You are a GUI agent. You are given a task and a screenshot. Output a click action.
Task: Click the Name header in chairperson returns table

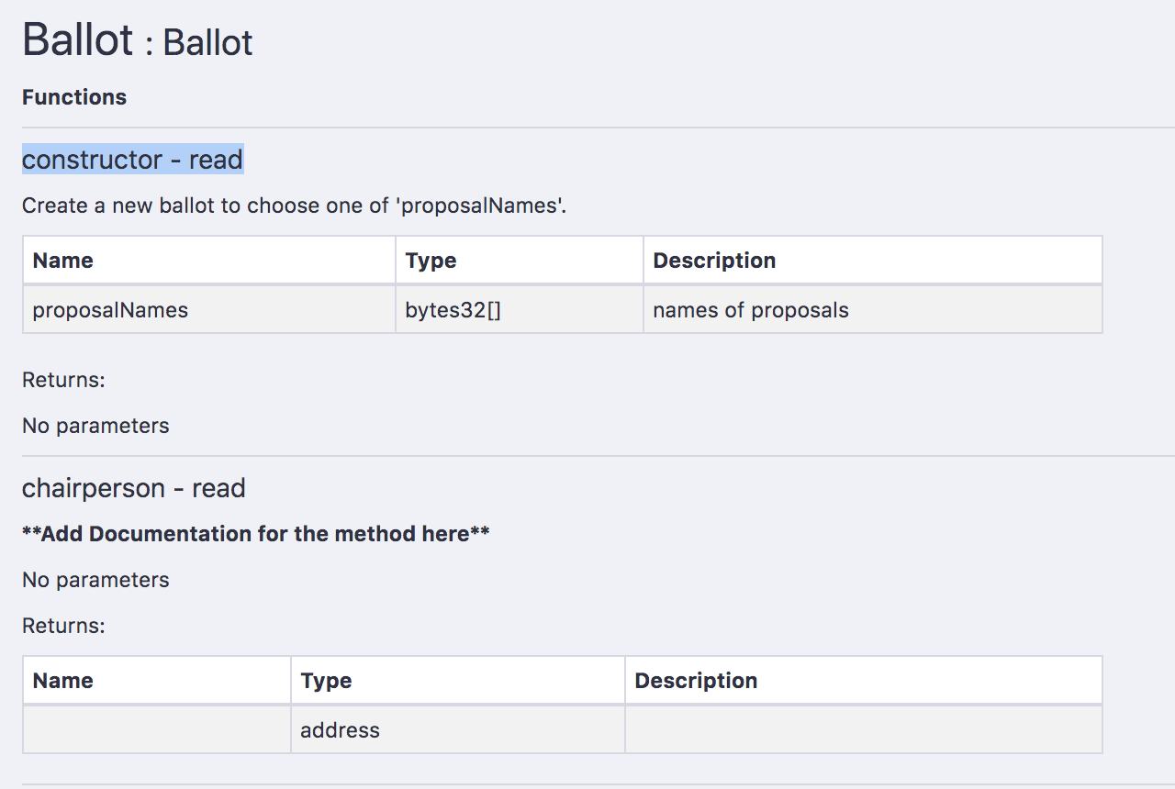pos(157,681)
